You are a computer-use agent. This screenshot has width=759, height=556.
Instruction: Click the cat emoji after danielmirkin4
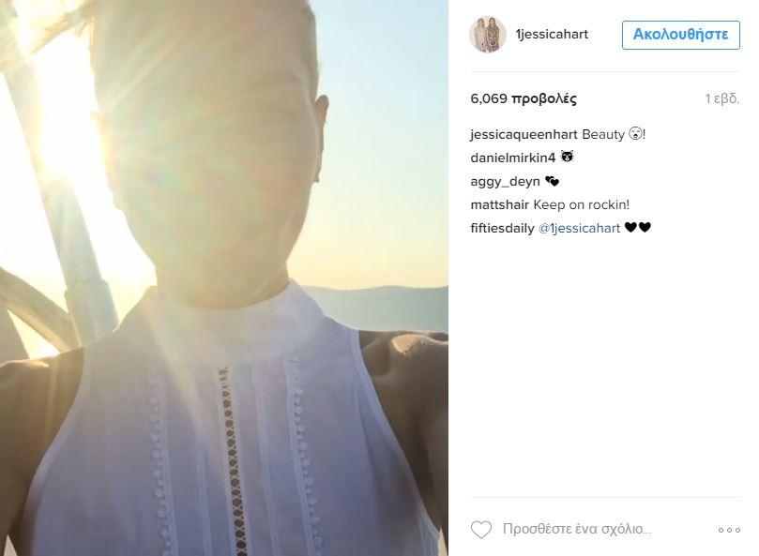click(567, 157)
